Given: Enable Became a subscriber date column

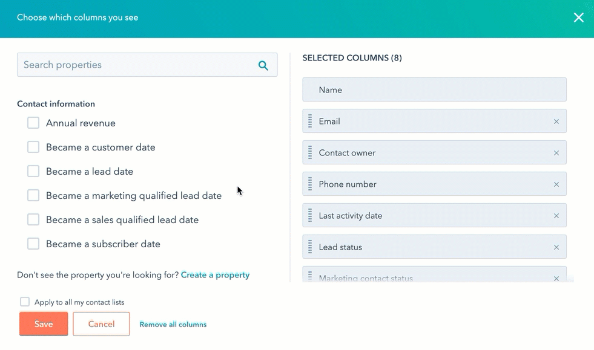Looking at the screenshot, I should click(x=33, y=244).
